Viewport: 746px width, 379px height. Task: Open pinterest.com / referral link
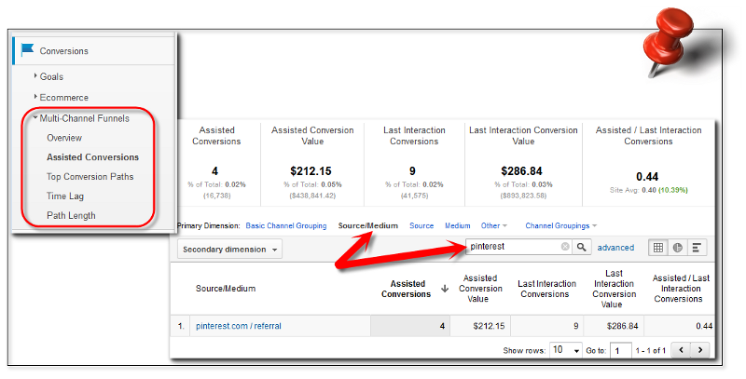click(x=239, y=326)
